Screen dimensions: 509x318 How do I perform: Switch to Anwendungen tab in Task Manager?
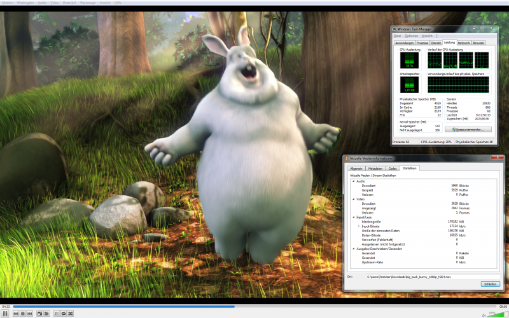pos(405,43)
